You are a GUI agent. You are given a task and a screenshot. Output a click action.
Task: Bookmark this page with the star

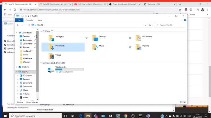(x=180, y=10)
